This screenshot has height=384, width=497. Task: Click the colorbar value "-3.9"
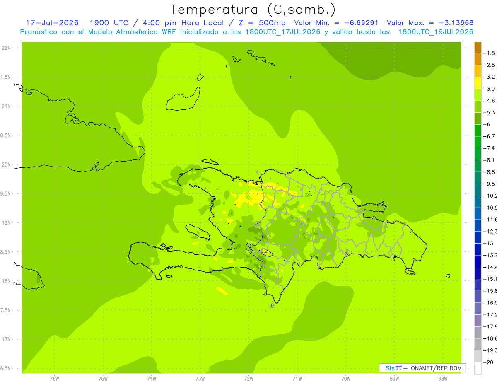[489, 89]
